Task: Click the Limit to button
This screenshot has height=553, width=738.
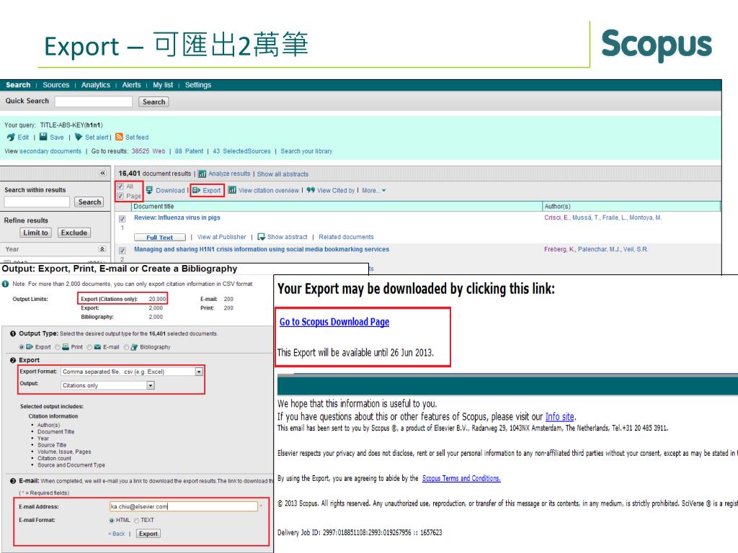Action: click(36, 233)
